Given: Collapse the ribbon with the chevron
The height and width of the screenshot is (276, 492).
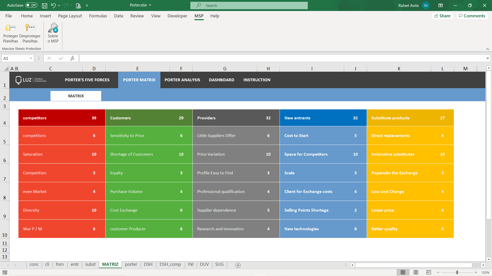Looking at the screenshot, I should click(x=487, y=49).
